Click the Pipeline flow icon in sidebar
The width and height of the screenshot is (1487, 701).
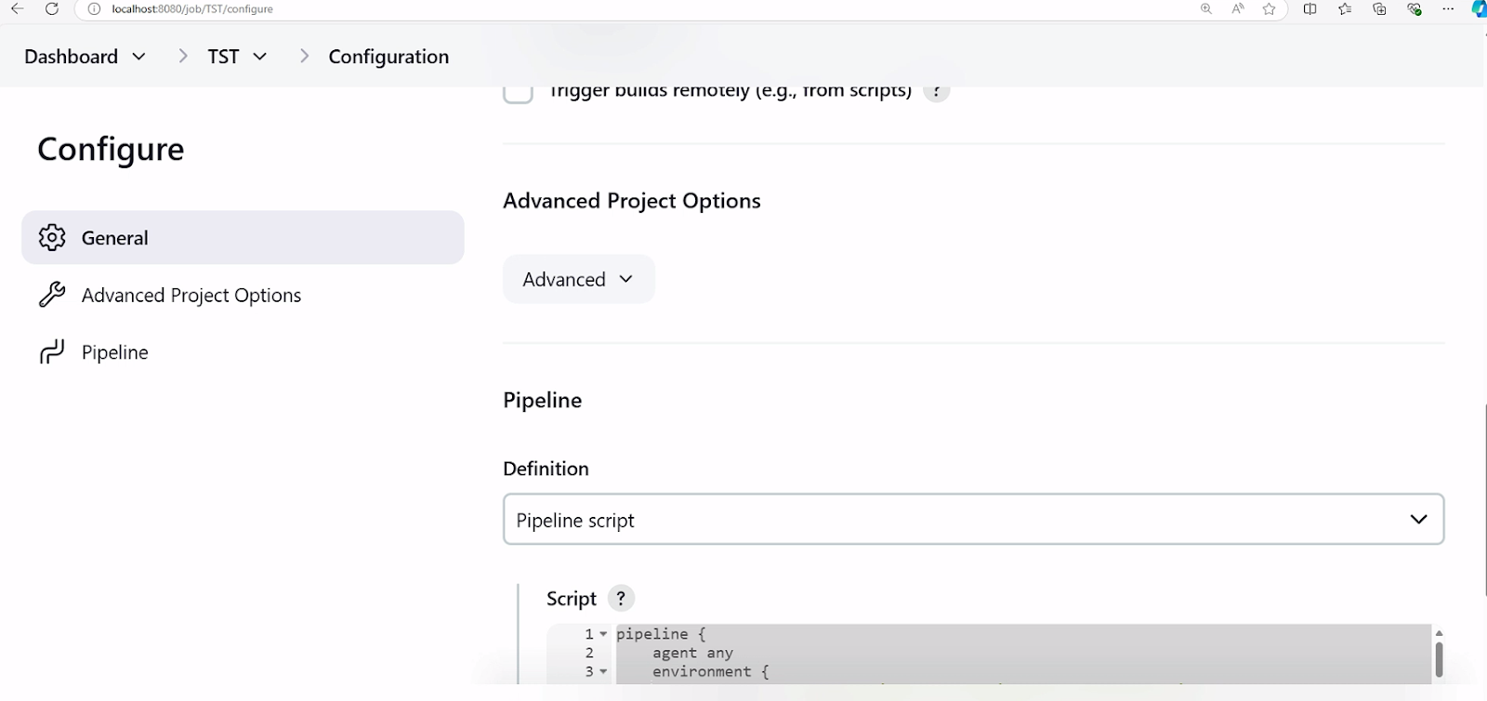click(x=52, y=351)
